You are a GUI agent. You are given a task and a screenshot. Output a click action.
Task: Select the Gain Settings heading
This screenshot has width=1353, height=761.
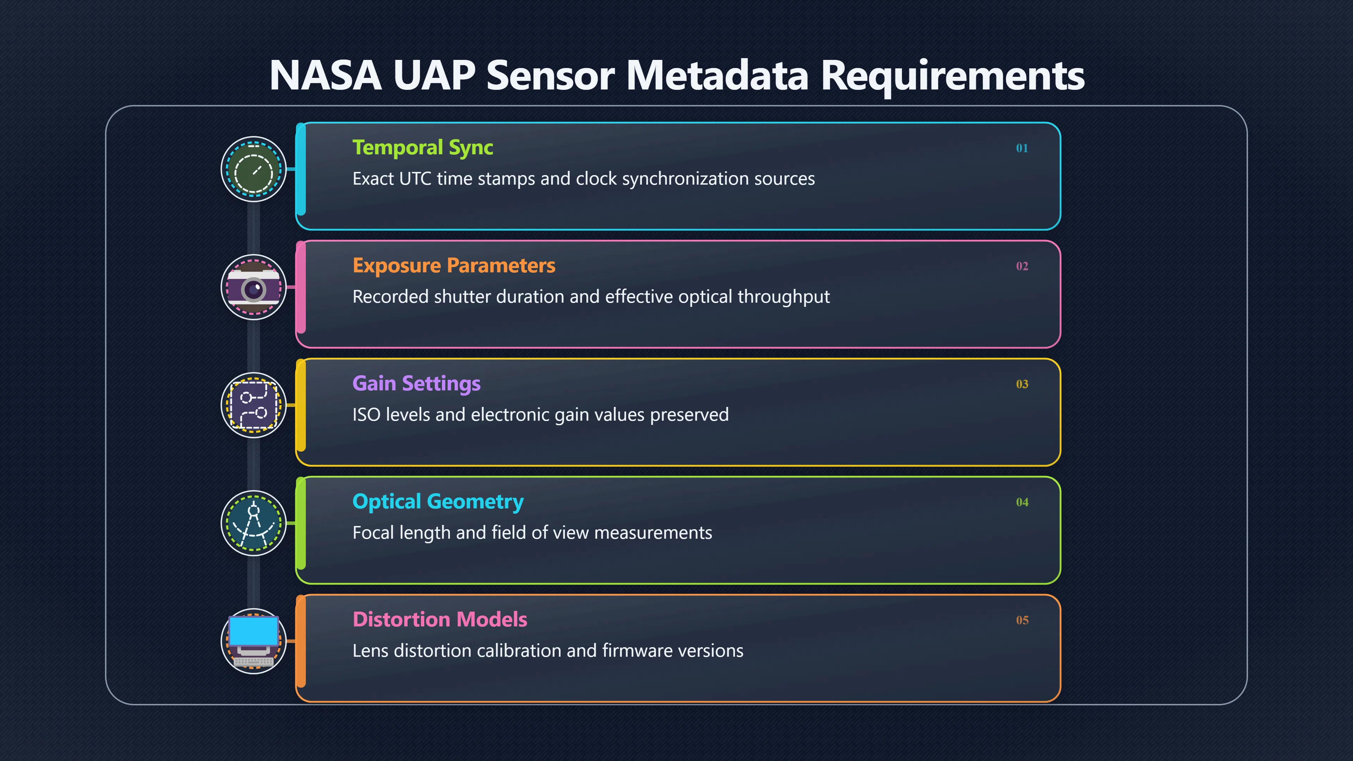tap(416, 383)
